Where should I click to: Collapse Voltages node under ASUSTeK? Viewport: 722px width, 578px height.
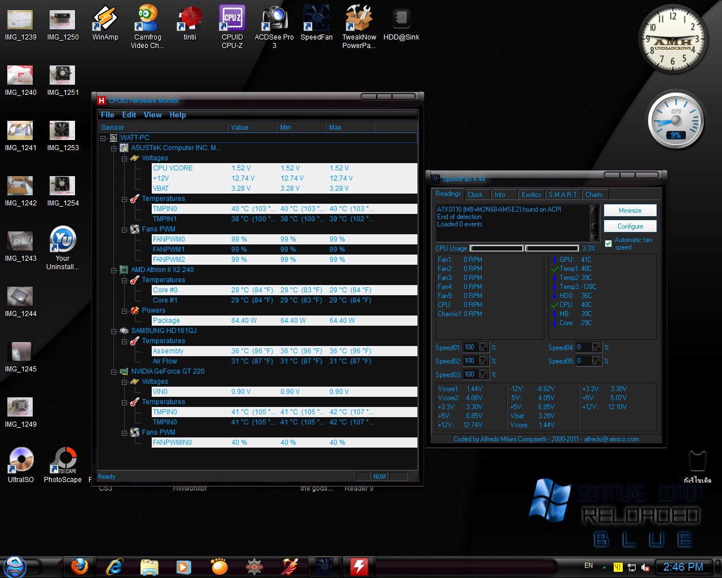pyautogui.click(x=124, y=158)
